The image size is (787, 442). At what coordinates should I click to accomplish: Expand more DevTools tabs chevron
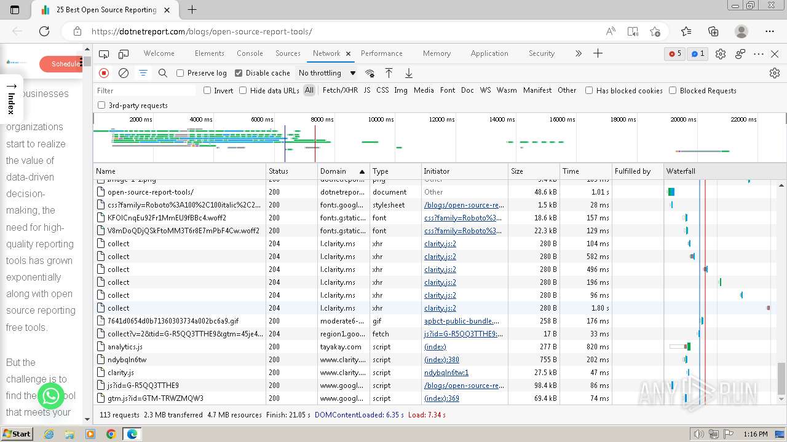pos(578,53)
